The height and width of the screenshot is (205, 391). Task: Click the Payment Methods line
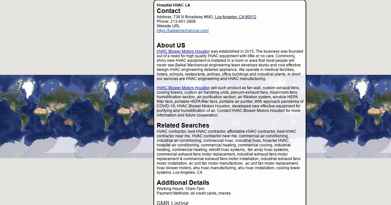(194, 193)
